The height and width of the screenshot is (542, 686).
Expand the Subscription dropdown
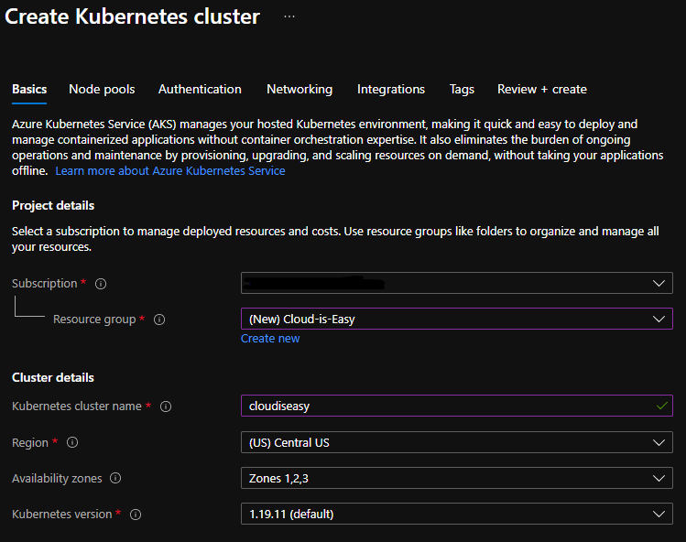457,283
